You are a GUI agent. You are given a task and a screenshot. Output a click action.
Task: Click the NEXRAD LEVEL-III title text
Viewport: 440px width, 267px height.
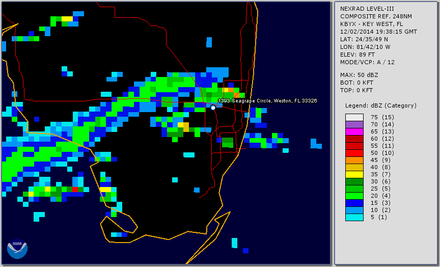pos(367,9)
